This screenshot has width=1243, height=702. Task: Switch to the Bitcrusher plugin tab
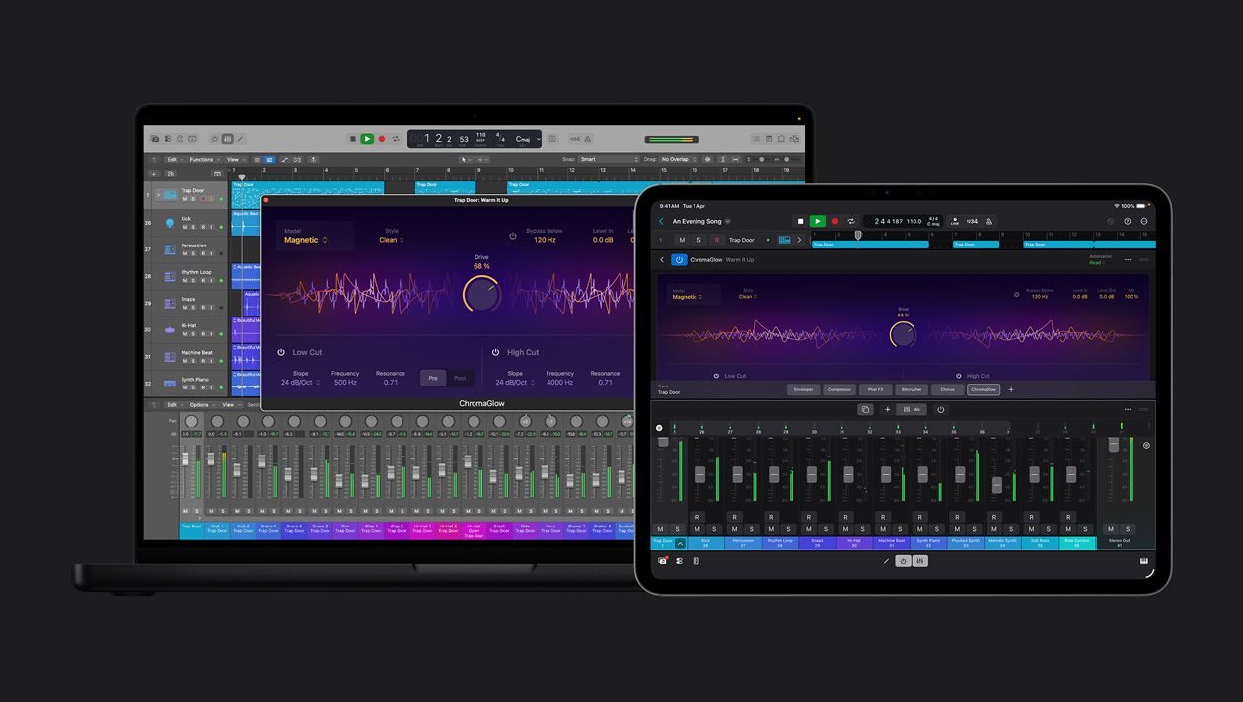(x=912, y=389)
